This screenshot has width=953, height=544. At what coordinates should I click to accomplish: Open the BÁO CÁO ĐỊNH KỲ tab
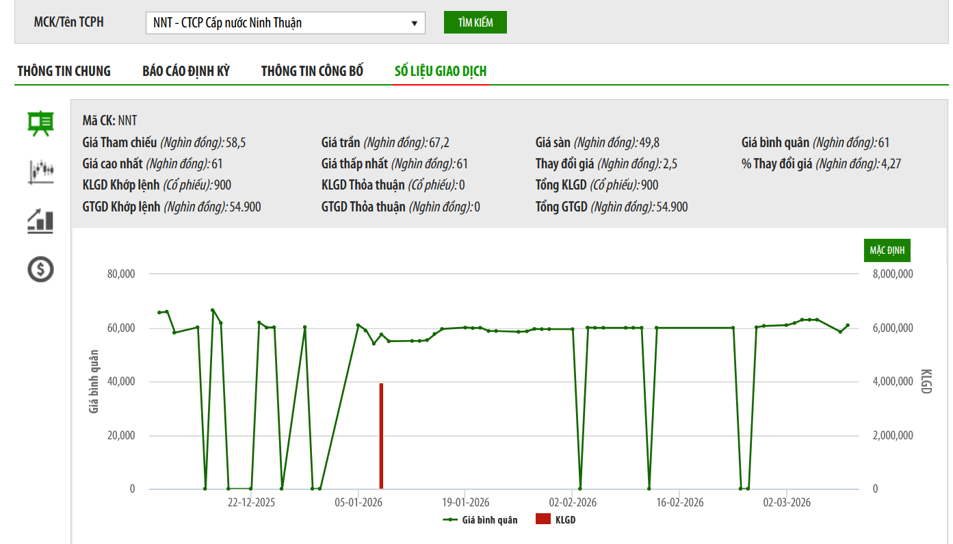pyautogui.click(x=186, y=71)
